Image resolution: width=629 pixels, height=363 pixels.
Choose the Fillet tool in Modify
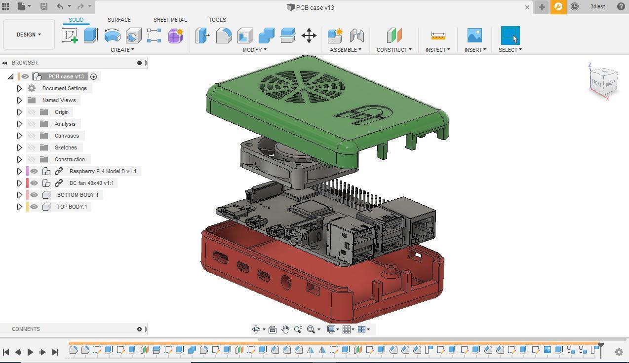[224, 36]
